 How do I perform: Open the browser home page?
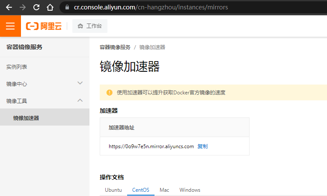(x=50, y=8)
